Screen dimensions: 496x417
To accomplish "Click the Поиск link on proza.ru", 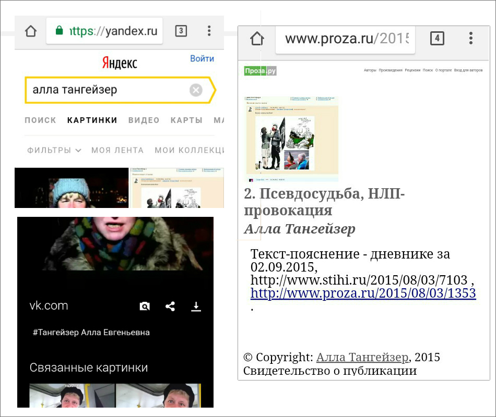I will [428, 70].
